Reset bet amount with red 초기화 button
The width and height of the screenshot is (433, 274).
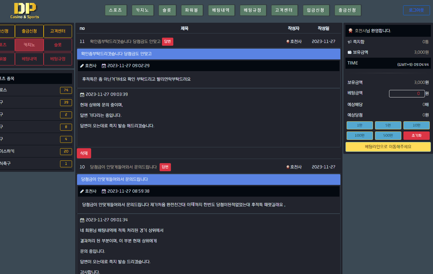coord(416,136)
